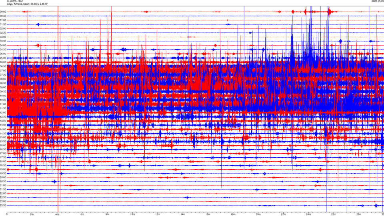The width and height of the screenshot is (384, 216).
Task: Pick the 10:00 row time label
Action: 3,96
